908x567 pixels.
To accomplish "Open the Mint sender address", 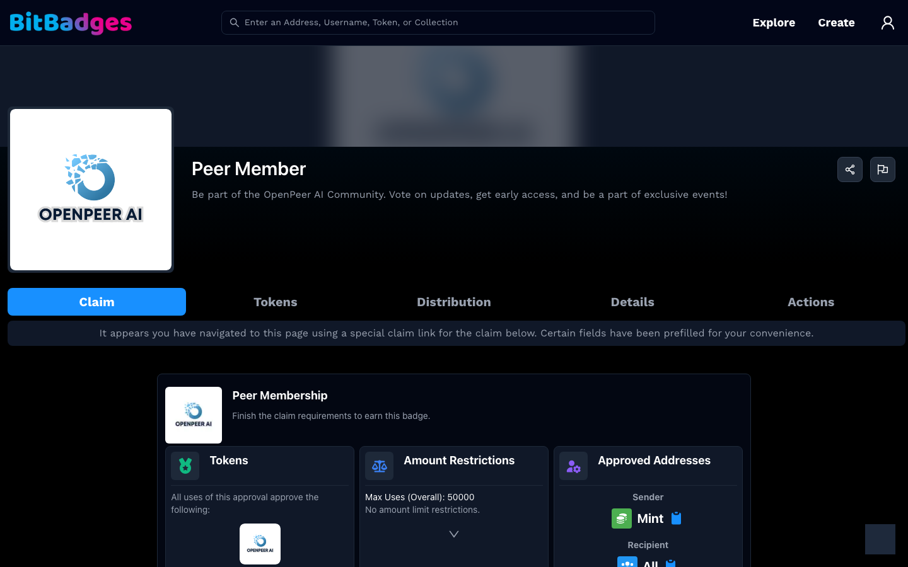I will [x=650, y=518].
